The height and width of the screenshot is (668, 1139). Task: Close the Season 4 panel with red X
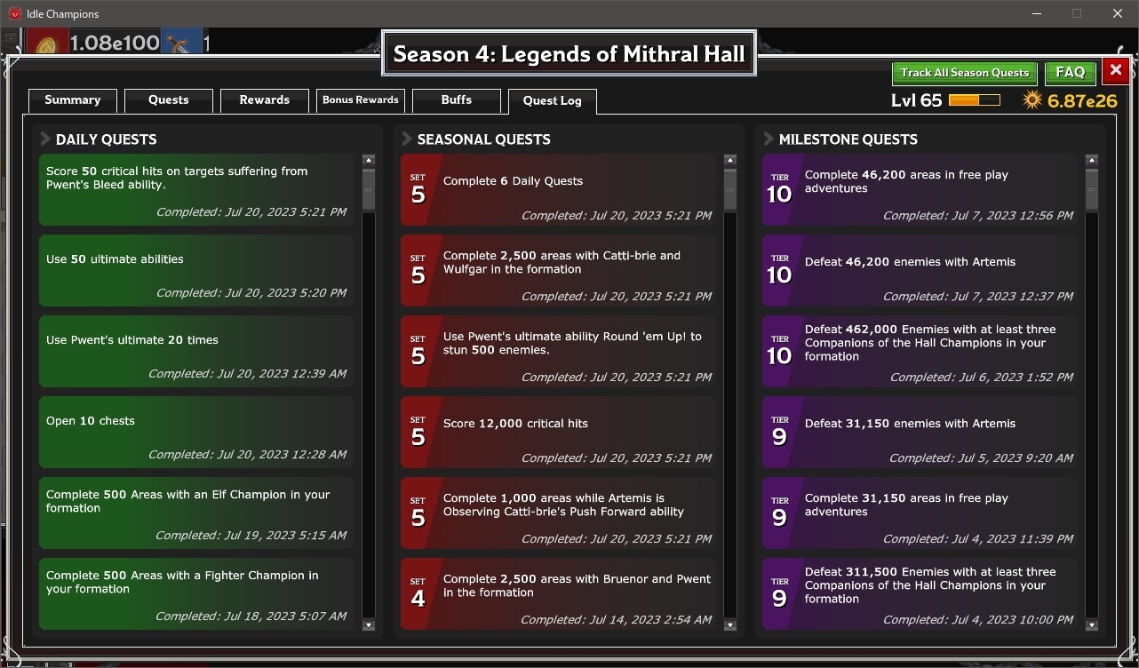[x=1116, y=71]
